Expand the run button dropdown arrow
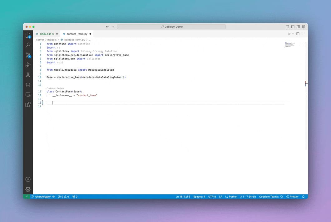331x222 pixels. tap(293, 34)
